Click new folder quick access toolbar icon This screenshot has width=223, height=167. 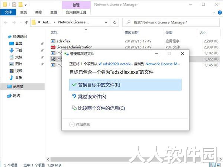point(20,4)
